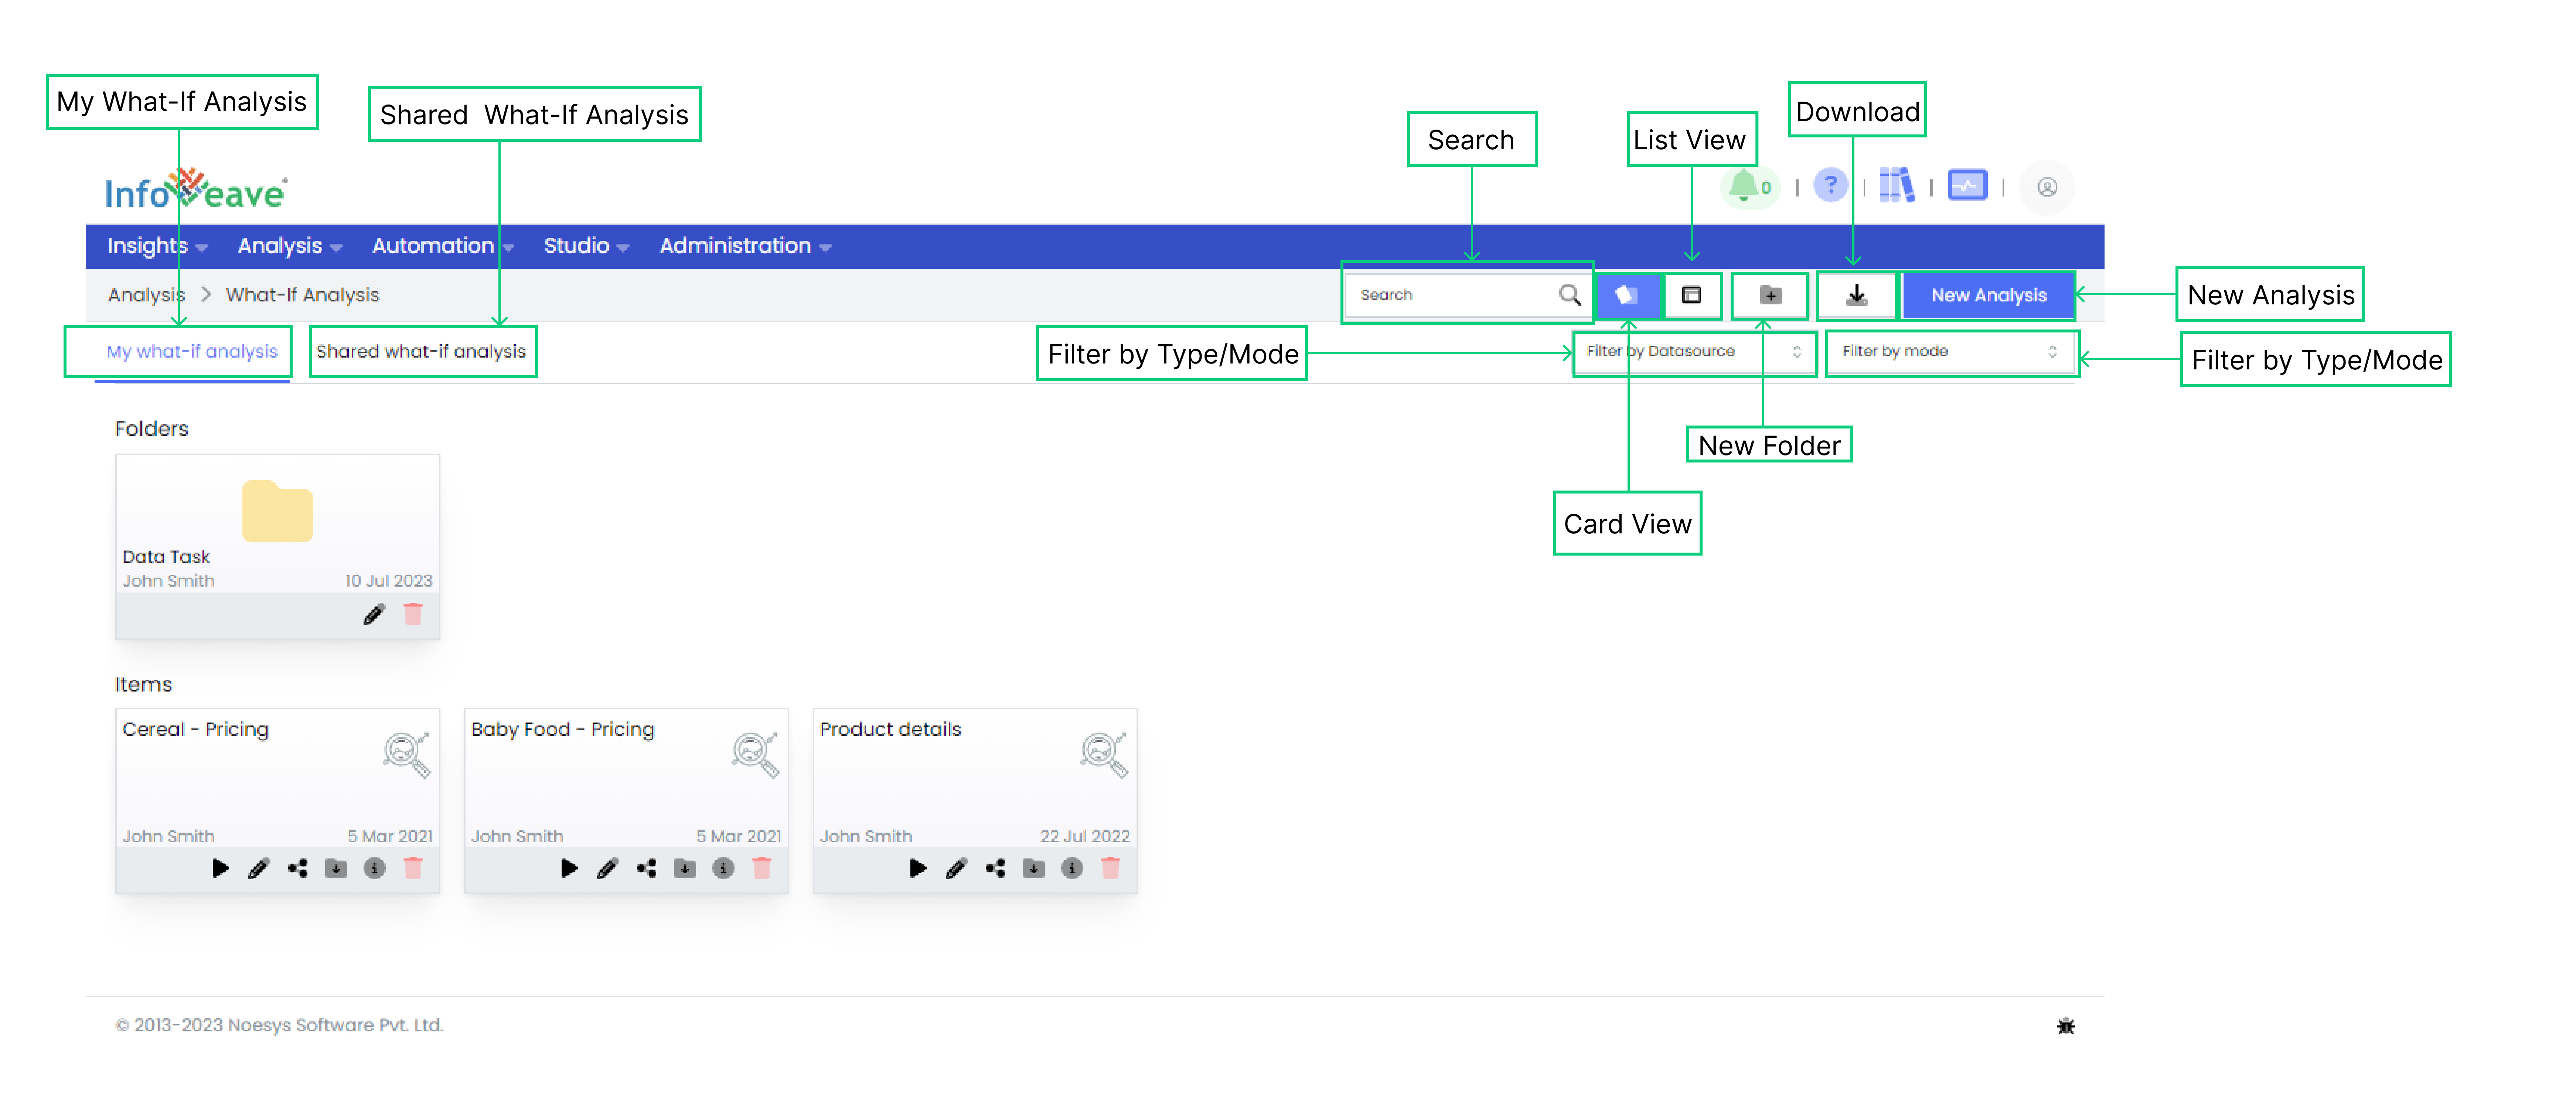The height and width of the screenshot is (1120, 2576).
Task: Move Baby Food - Pricing to a folder
Action: click(x=685, y=868)
